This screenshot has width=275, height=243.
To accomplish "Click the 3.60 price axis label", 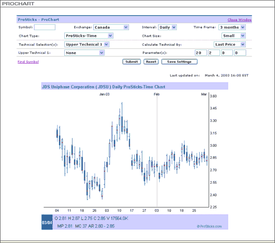I will point(213,96).
